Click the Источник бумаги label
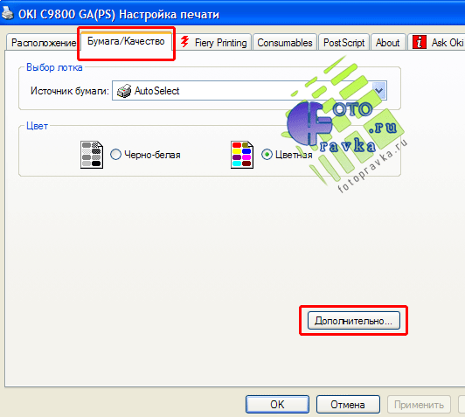Viewport: 465px width, 417px height. [70, 91]
